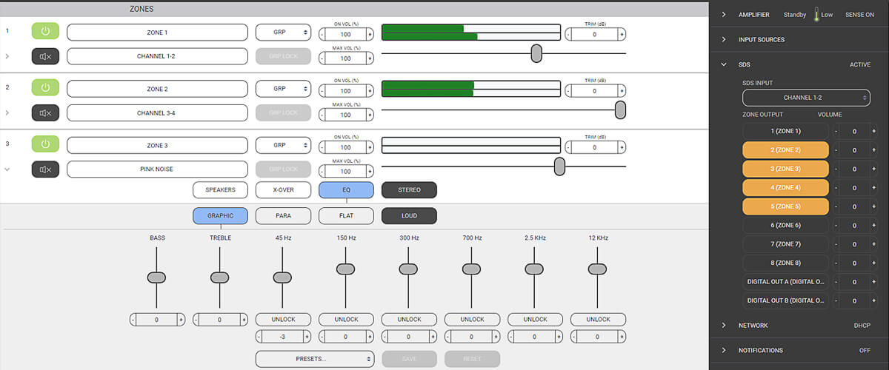Click the ZONE 1 name field
This screenshot has height=370, width=889.
click(157, 32)
